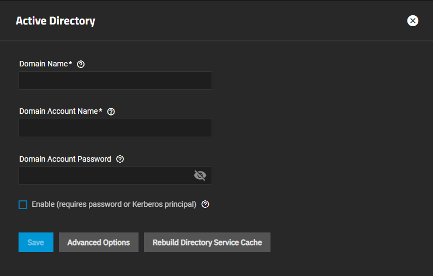
Task: Click the Domain Name label text
Action: click(x=43, y=64)
